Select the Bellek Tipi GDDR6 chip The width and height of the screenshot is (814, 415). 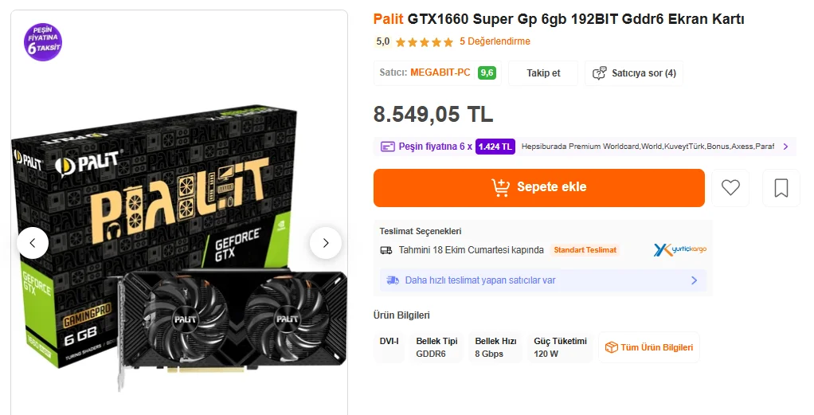click(x=436, y=347)
